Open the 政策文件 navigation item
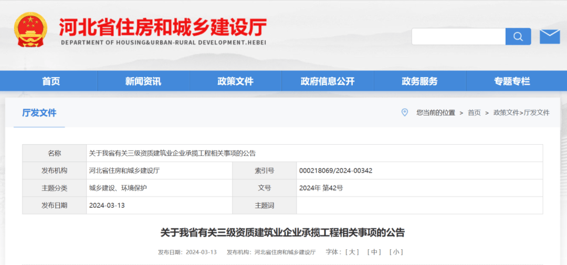The height and width of the screenshot is (265, 567). click(235, 81)
